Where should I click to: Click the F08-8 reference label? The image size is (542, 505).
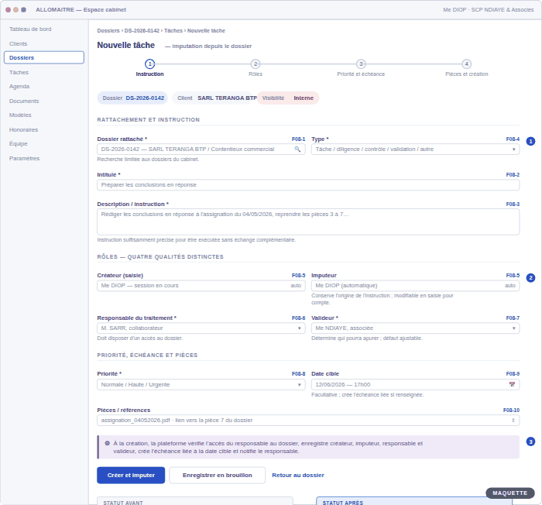[298, 374]
